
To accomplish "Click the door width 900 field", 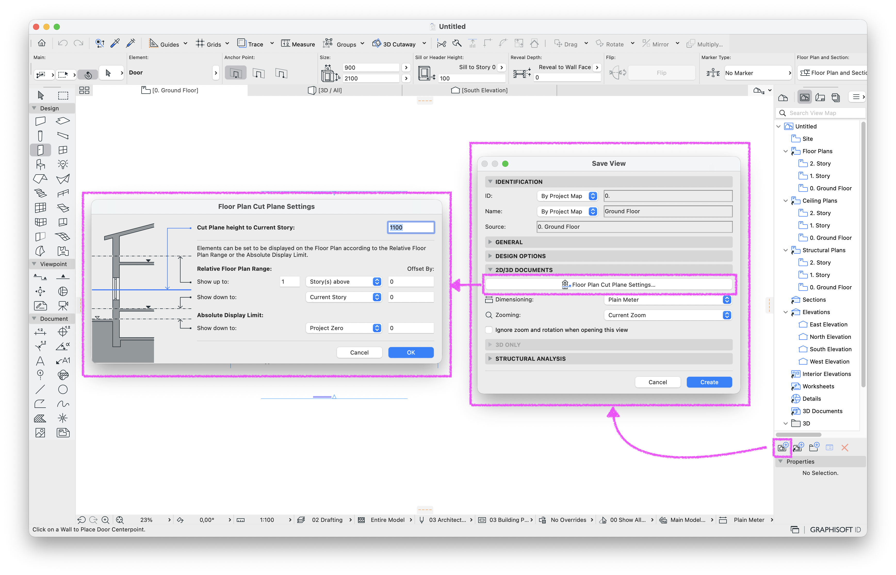I will (x=371, y=68).
